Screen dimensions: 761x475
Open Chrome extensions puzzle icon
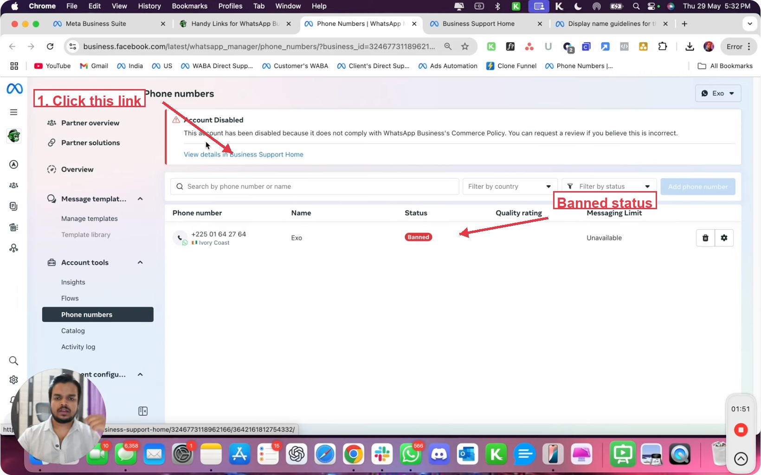coord(663,46)
